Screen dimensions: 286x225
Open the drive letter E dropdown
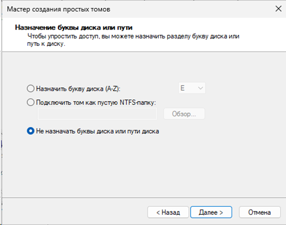click(192, 88)
